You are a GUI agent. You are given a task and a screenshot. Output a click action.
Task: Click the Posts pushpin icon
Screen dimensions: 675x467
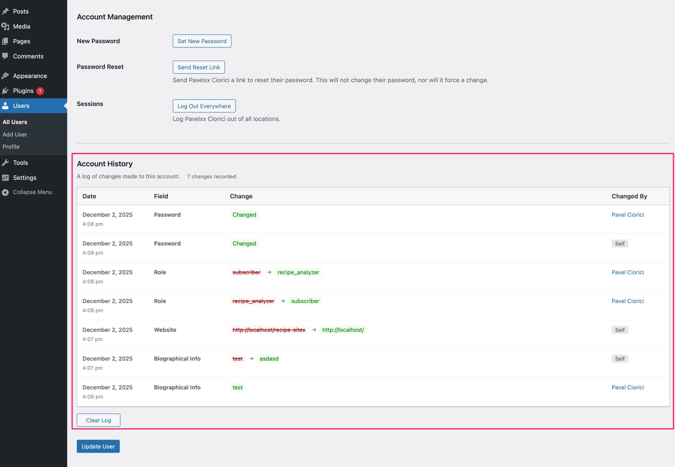click(5, 11)
